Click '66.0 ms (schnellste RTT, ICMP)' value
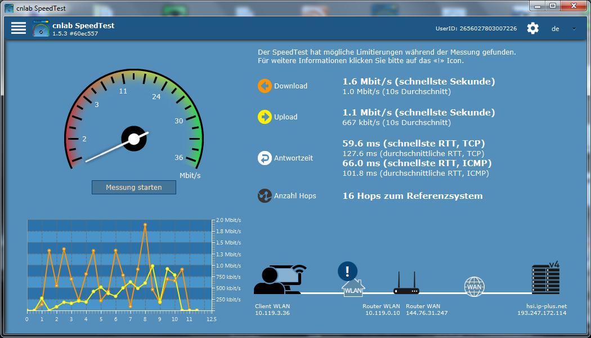The height and width of the screenshot is (338, 591). (417, 163)
